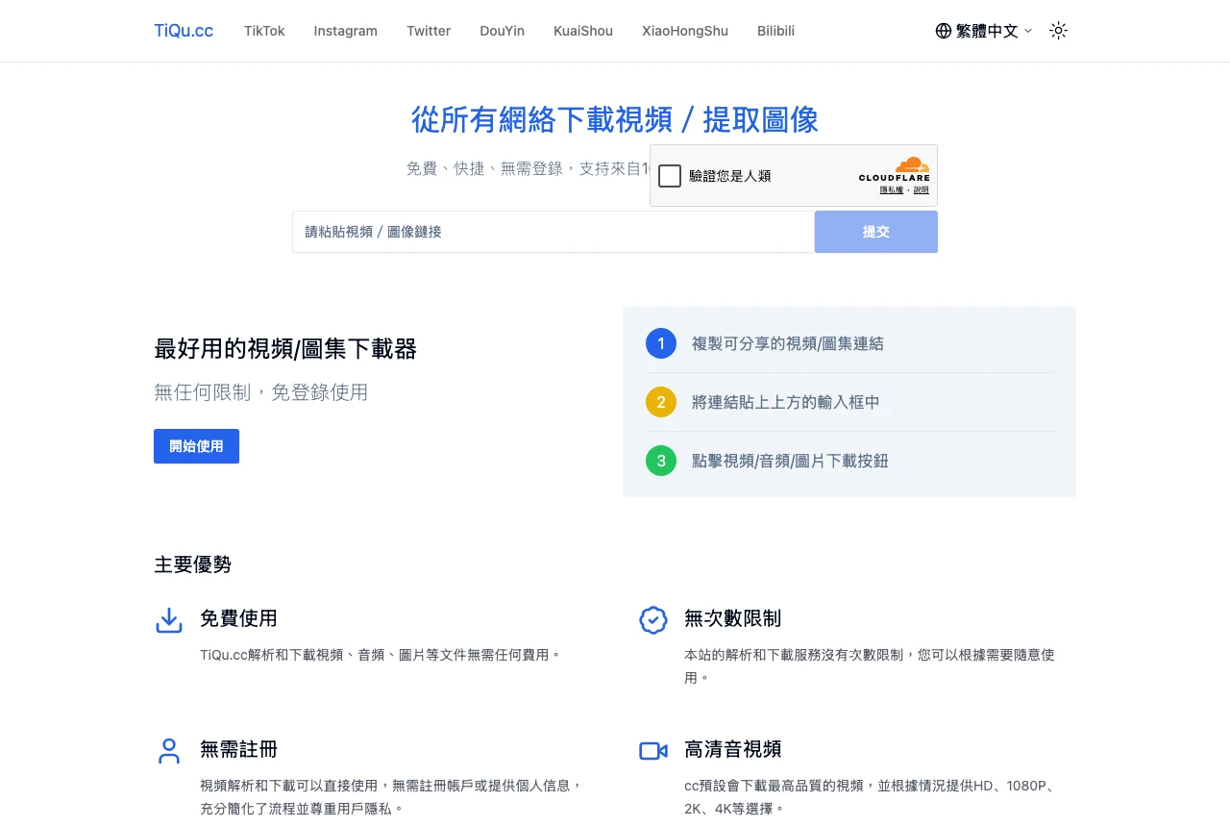This screenshot has width=1230, height=827.
Task: Open the DouYin nav item
Action: coord(503,31)
